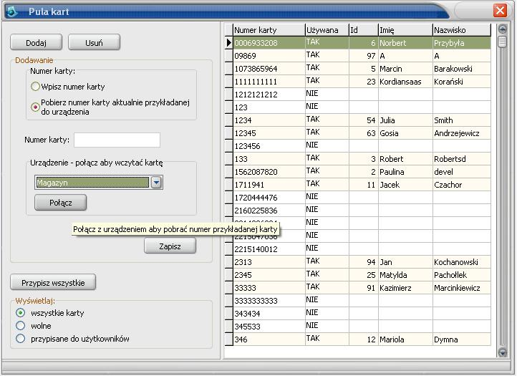Click the name Jacek in the list

(x=390, y=185)
